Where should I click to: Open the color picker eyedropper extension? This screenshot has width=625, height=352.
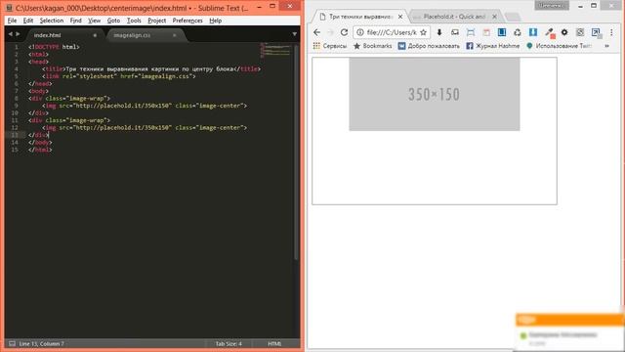point(550,32)
